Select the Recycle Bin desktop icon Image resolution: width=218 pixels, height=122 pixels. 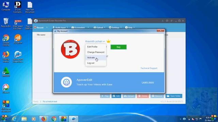coord(6,23)
